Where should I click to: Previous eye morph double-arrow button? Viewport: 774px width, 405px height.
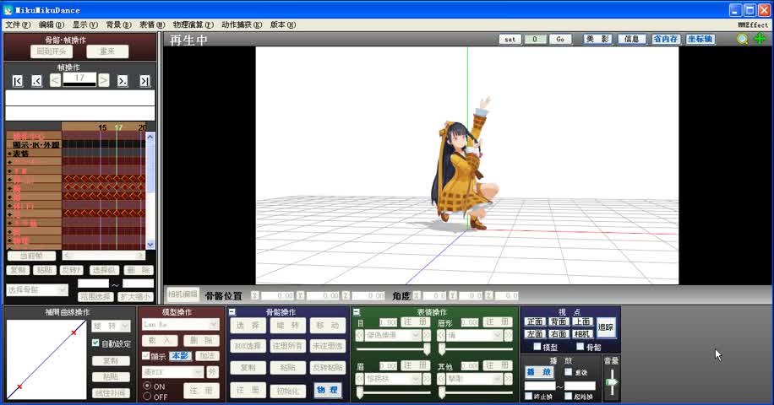point(360,336)
